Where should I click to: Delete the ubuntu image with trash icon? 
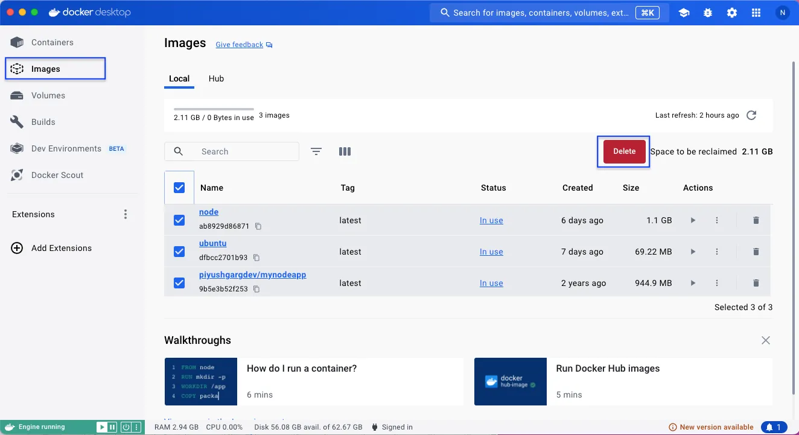tap(756, 252)
